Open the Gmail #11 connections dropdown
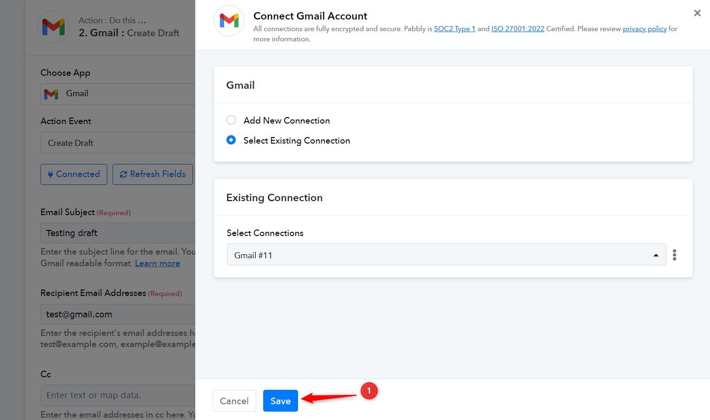The width and height of the screenshot is (710, 420). (446, 255)
